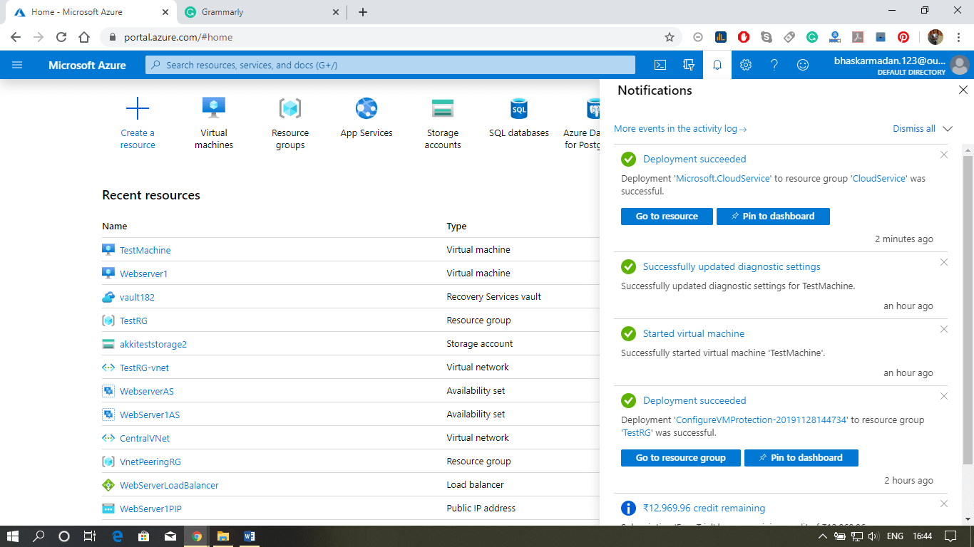
Task: Reload the page in Chrome
Action: click(x=61, y=37)
